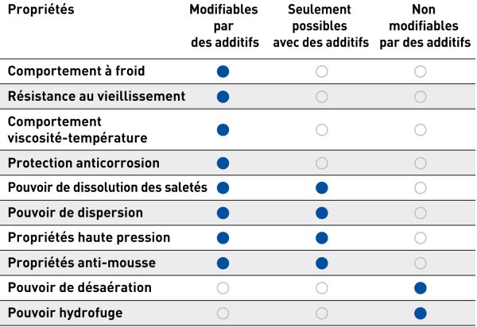477x327 pixels.
Task: Select 'Seulement possibles' dot for Propriétés haute pression
Action: [321, 238]
